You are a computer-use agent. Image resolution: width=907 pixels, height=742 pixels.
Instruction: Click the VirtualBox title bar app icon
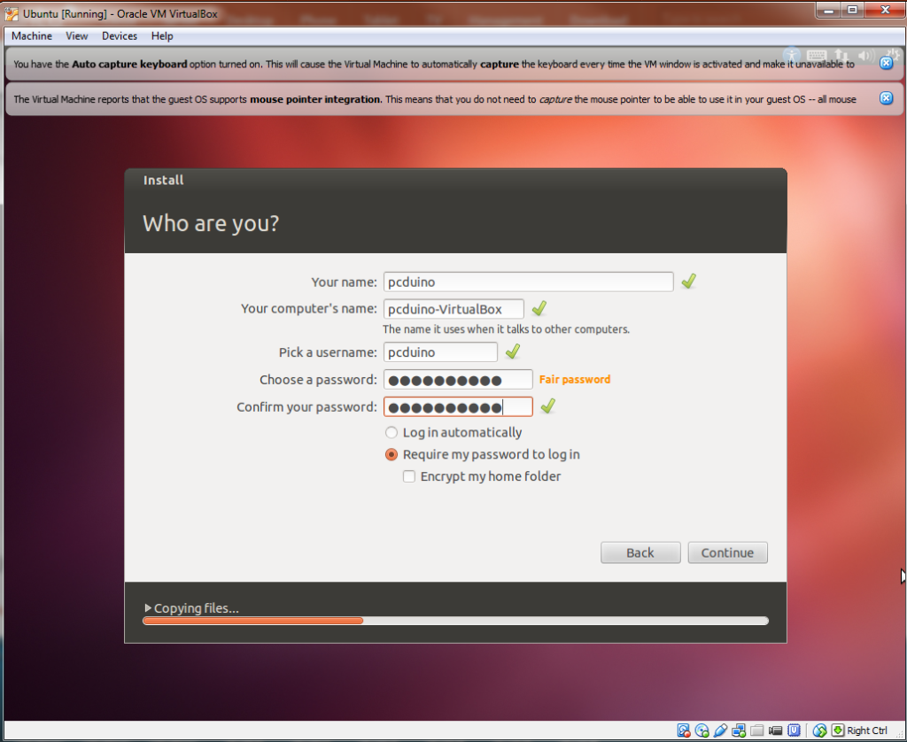pos(11,14)
